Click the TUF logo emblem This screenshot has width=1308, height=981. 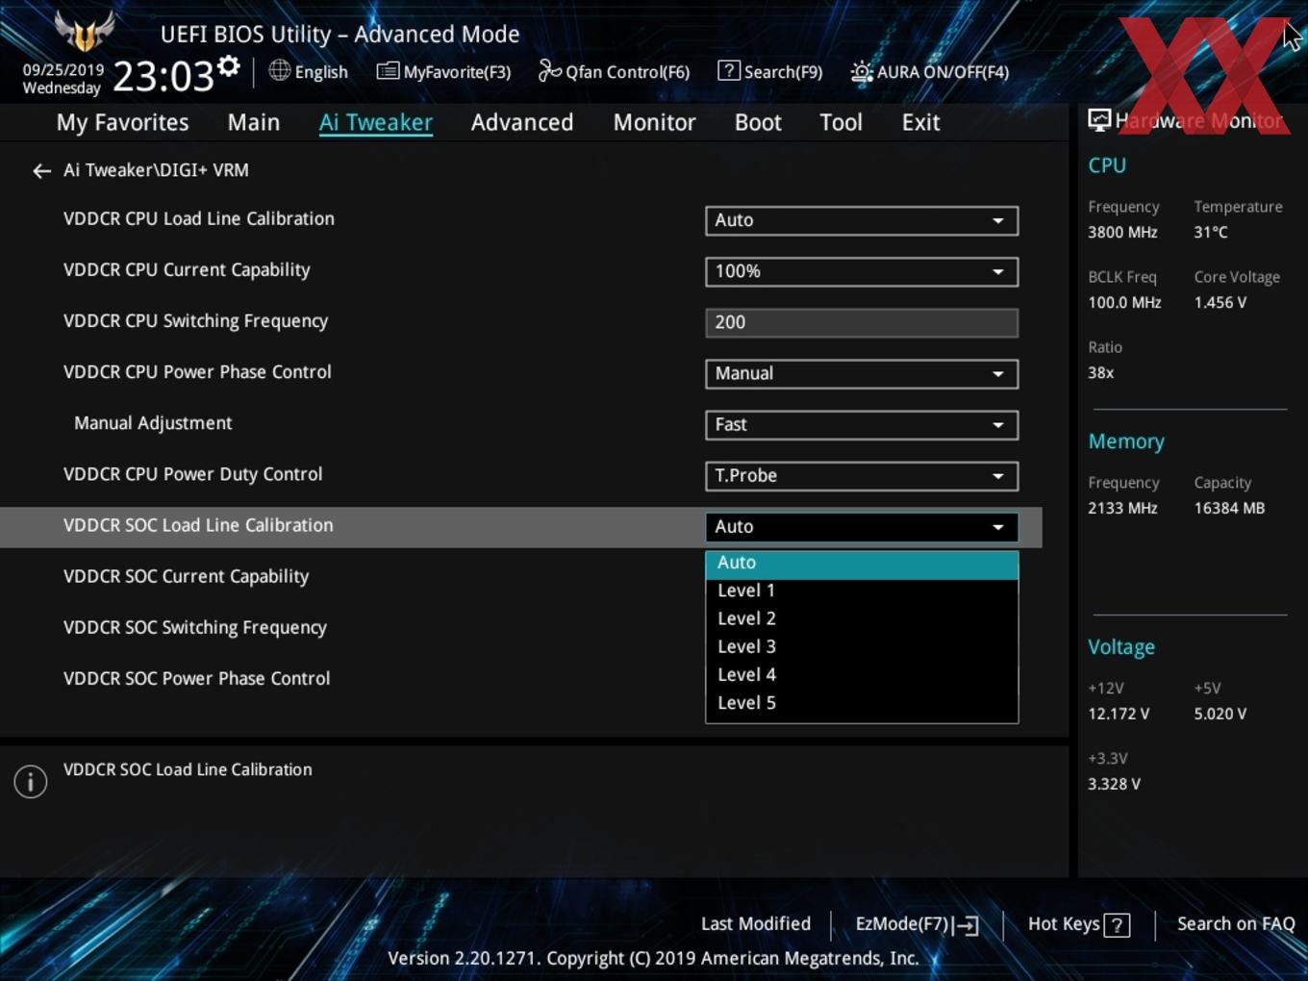pyautogui.click(x=85, y=31)
